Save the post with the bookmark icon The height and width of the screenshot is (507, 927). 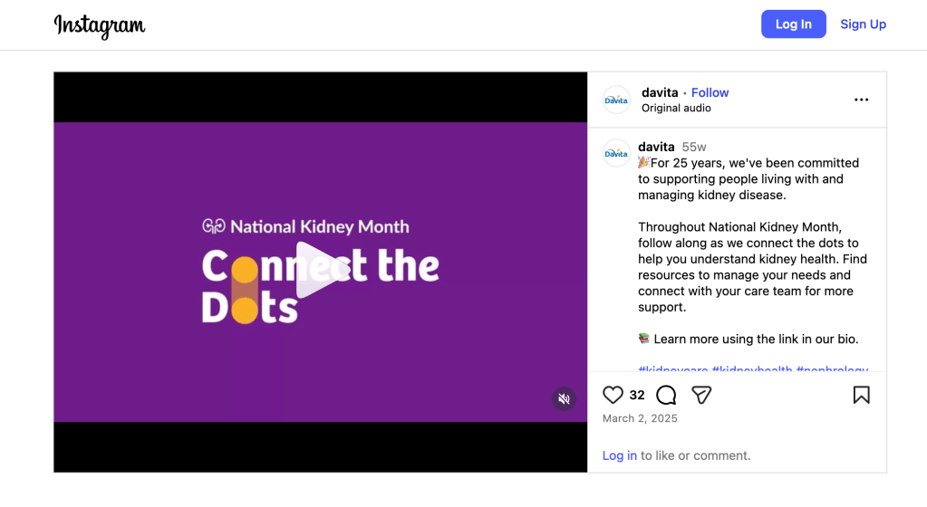[x=861, y=395]
